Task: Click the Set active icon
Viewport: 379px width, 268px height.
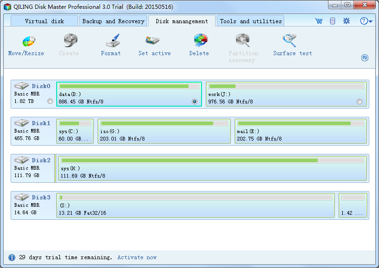Action: pyautogui.click(x=154, y=42)
